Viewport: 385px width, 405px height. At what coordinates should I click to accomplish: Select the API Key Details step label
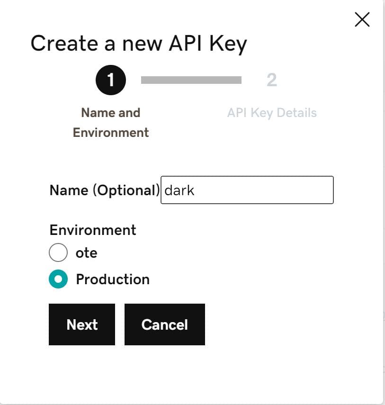tap(272, 113)
